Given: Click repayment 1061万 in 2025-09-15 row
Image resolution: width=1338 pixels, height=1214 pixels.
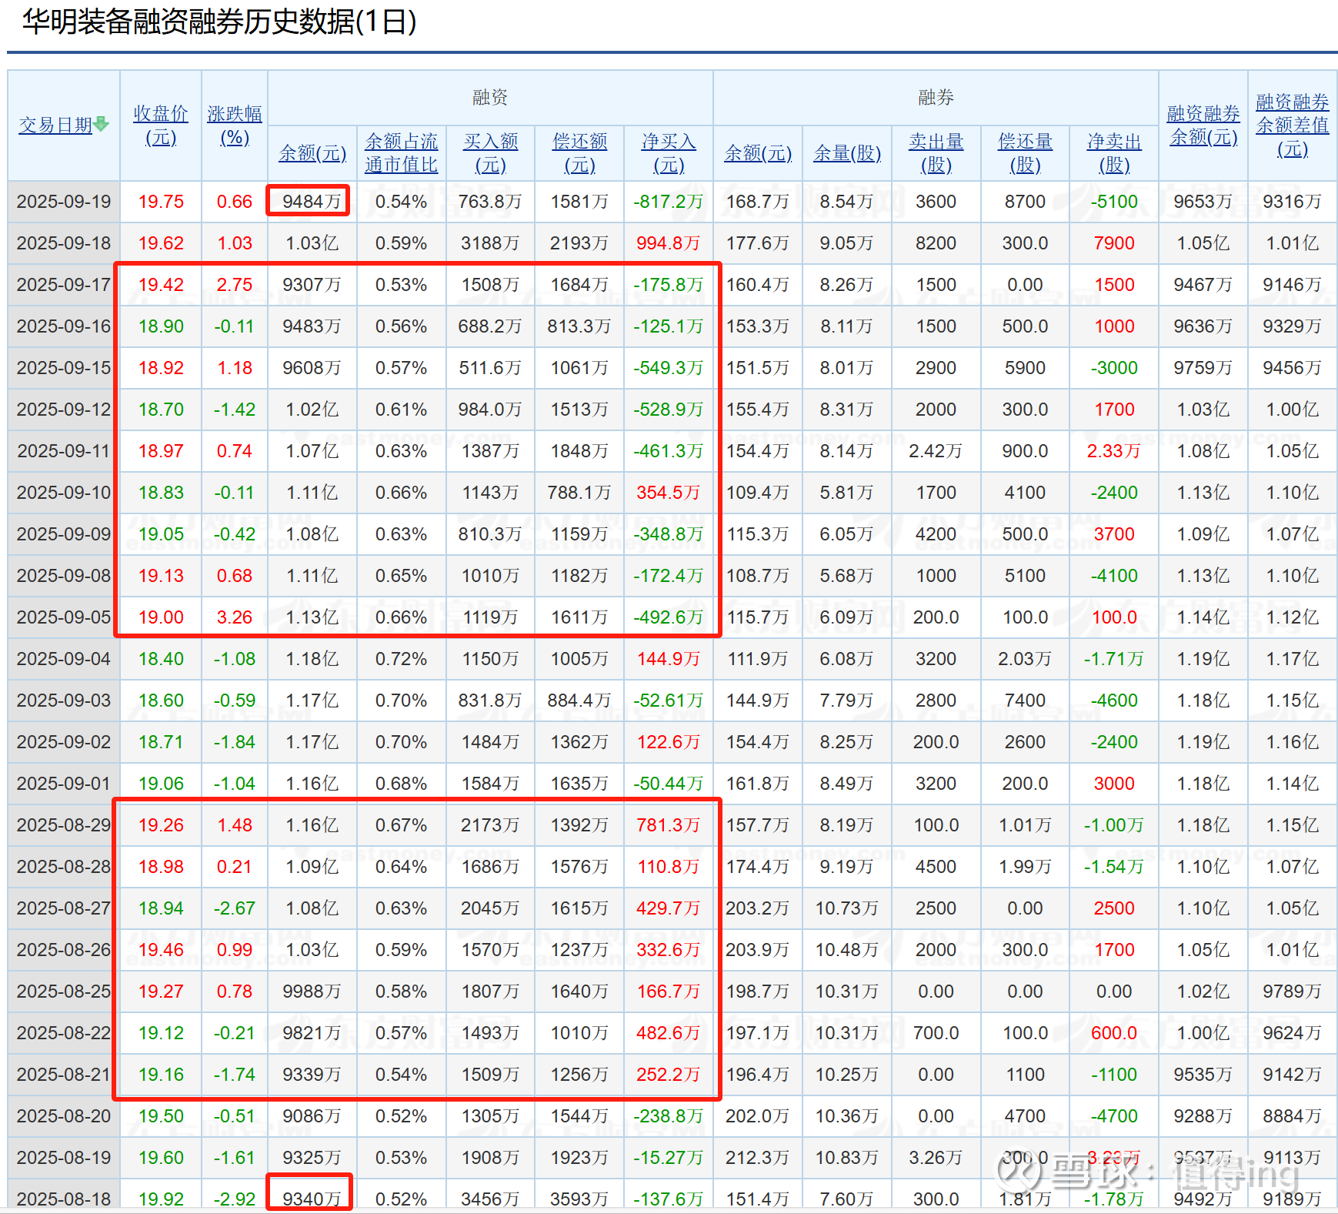Looking at the screenshot, I should pos(579,368).
